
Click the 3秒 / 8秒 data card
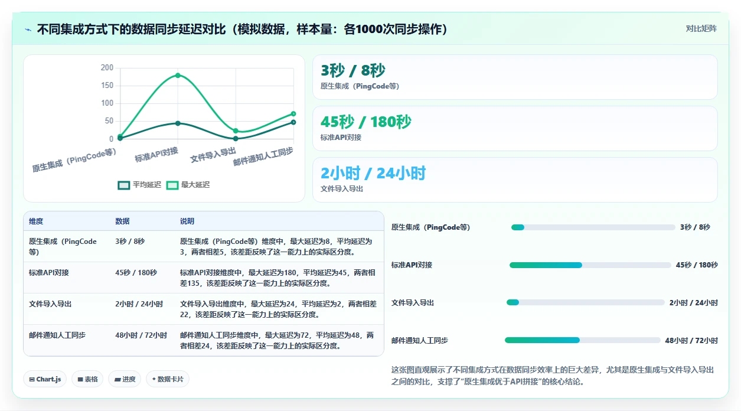(515, 77)
